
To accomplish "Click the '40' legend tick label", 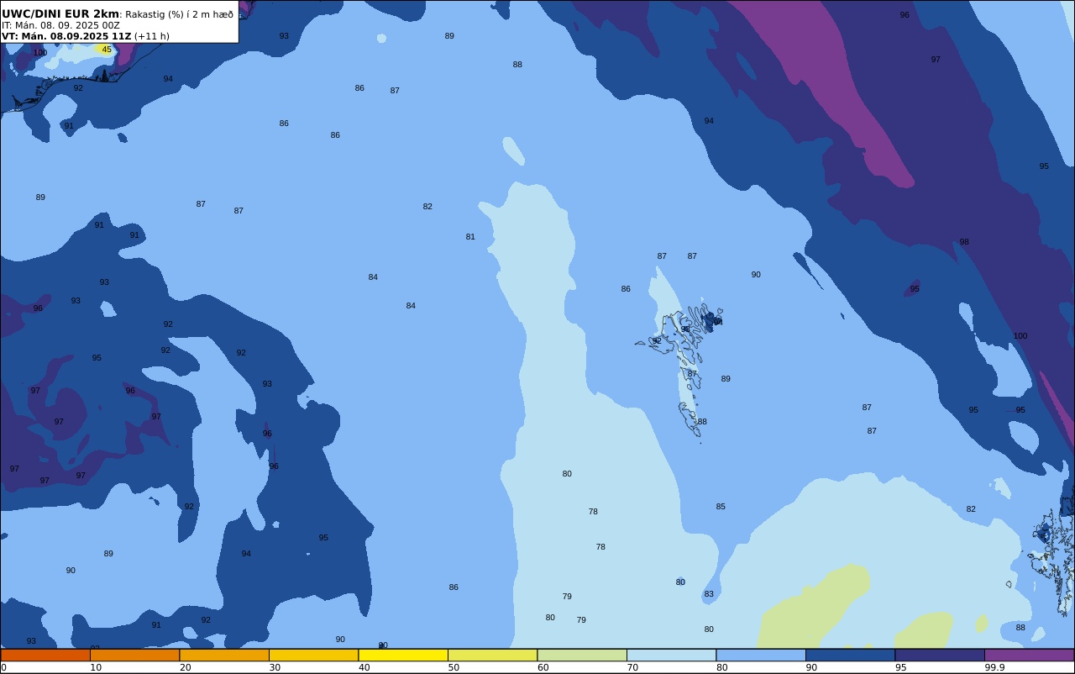I will point(364,667).
